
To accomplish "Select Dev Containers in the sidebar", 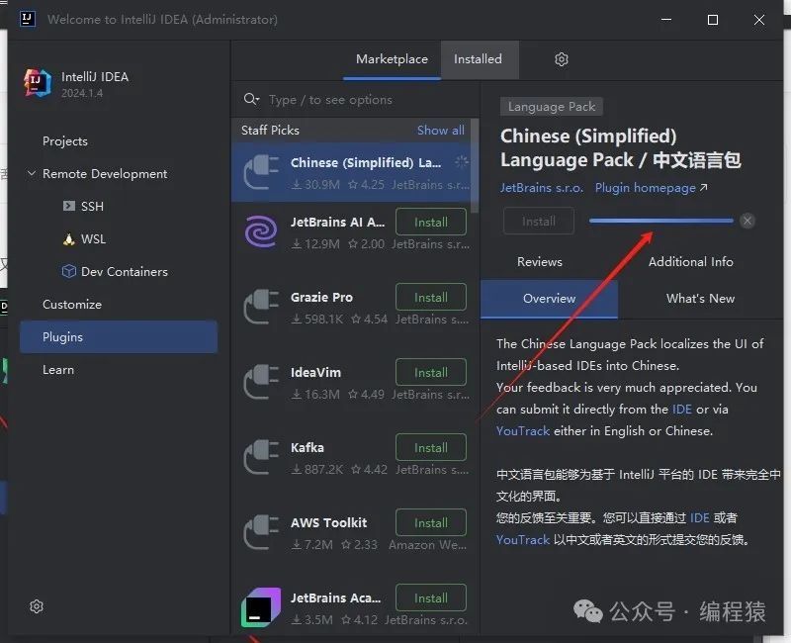I will tap(124, 272).
